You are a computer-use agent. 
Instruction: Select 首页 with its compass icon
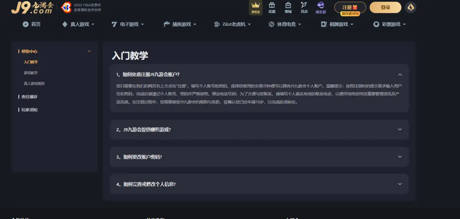[x=32, y=24]
